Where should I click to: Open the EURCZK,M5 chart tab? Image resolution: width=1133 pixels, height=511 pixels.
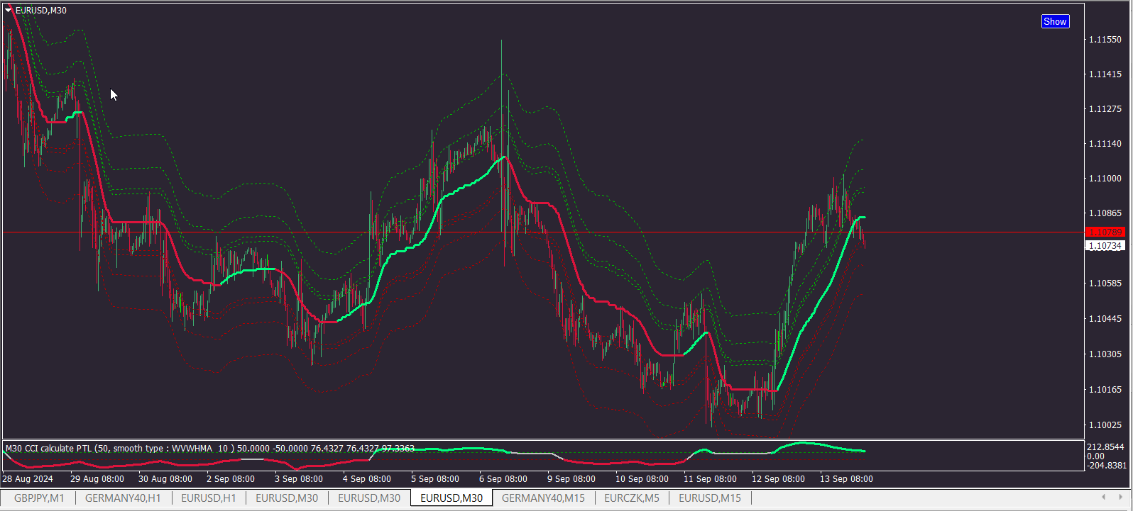[632, 498]
